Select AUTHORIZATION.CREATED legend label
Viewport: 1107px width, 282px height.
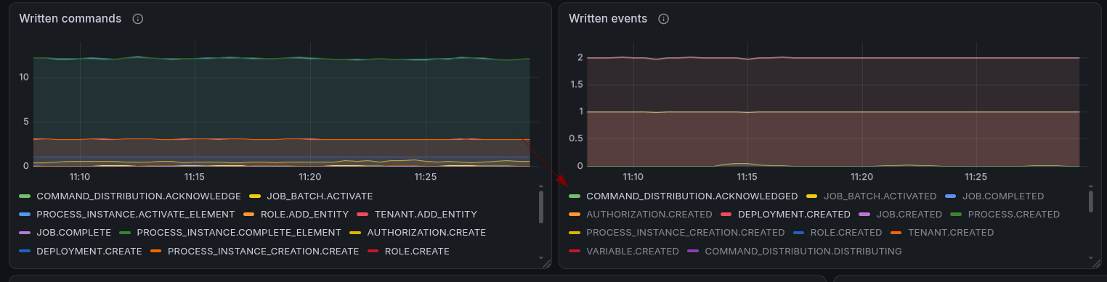(x=649, y=214)
